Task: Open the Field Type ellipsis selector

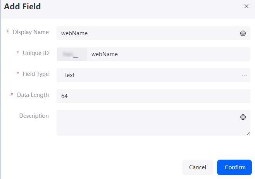Action: click(x=245, y=75)
